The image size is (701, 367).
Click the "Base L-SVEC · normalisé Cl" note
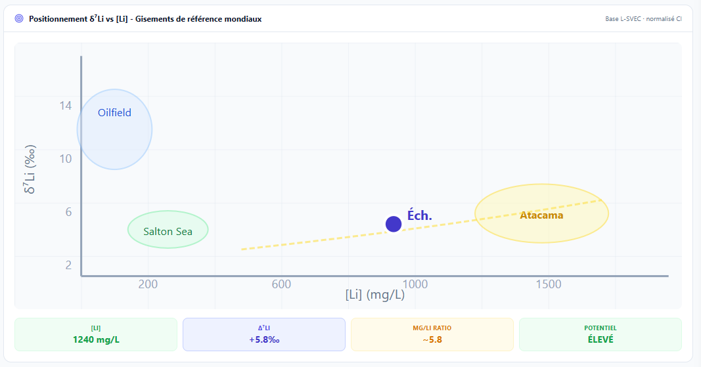pos(643,19)
